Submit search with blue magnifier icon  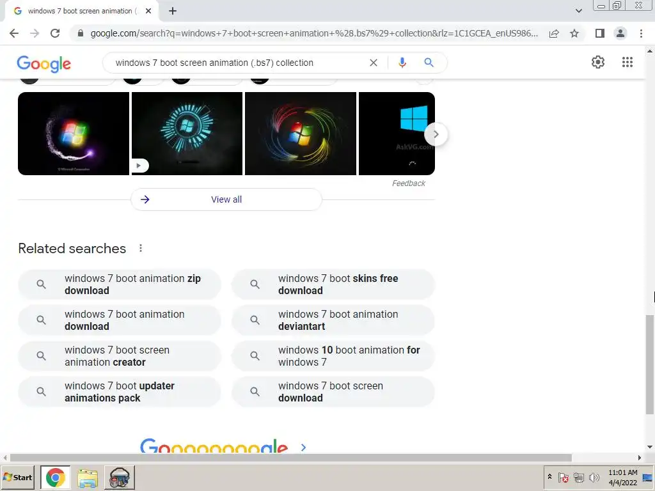[429, 63]
